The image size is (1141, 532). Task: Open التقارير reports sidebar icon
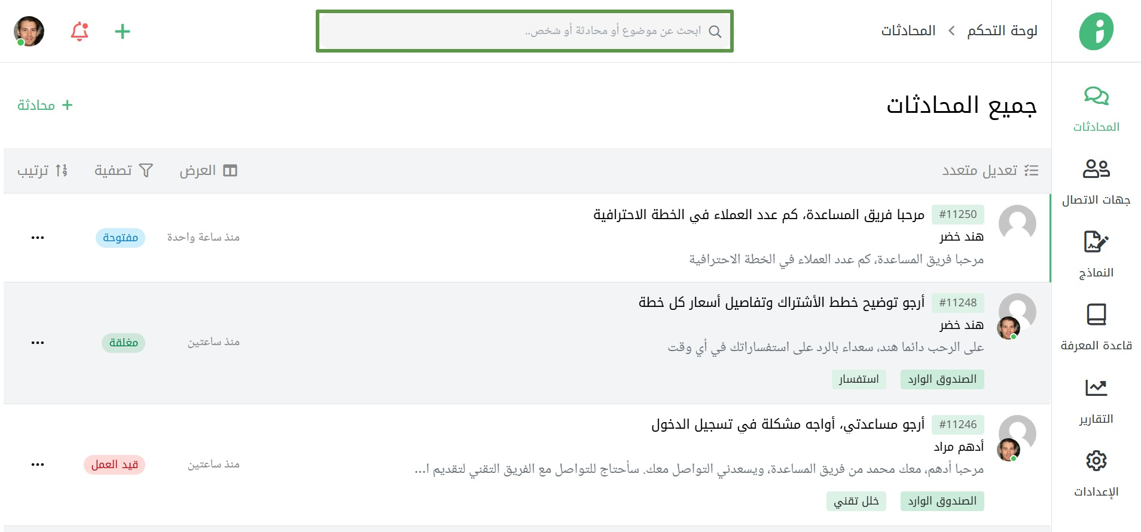1096,388
